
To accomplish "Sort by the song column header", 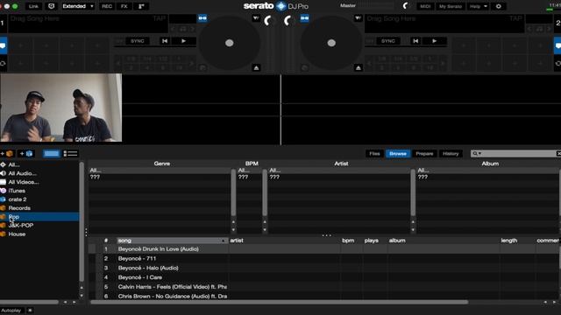I will click(x=172, y=241).
